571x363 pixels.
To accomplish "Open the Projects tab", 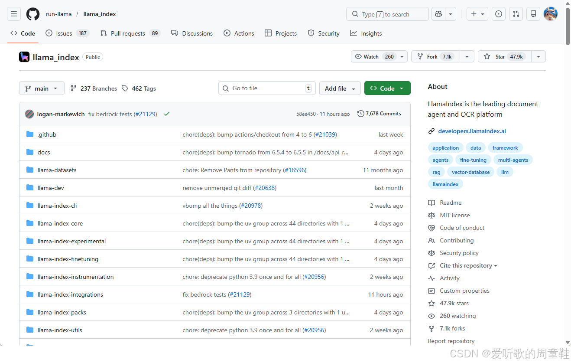I will coord(281,33).
